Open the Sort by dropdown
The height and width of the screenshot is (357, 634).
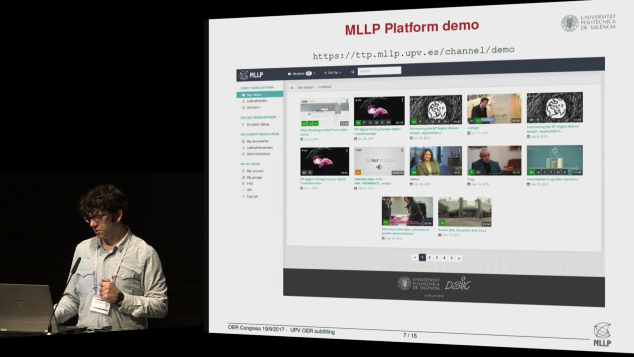pos(333,72)
